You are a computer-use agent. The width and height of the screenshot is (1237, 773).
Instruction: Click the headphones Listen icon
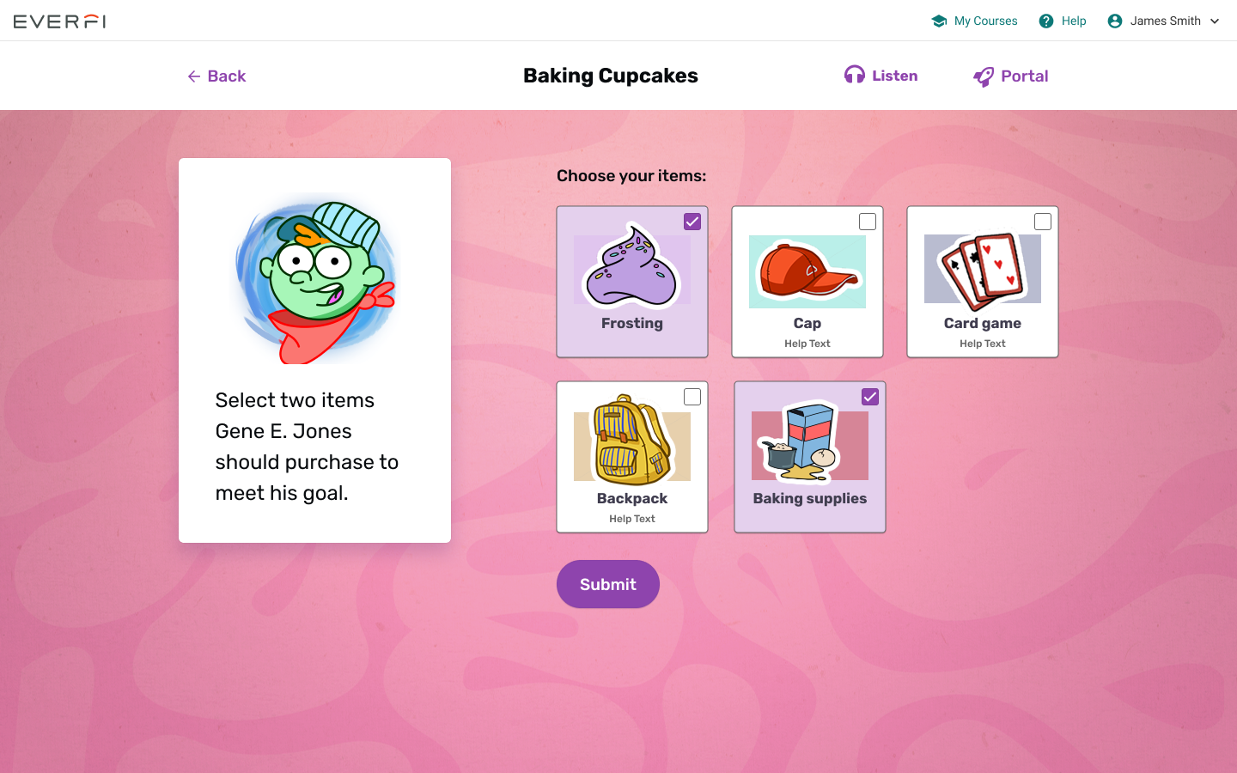tap(854, 76)
